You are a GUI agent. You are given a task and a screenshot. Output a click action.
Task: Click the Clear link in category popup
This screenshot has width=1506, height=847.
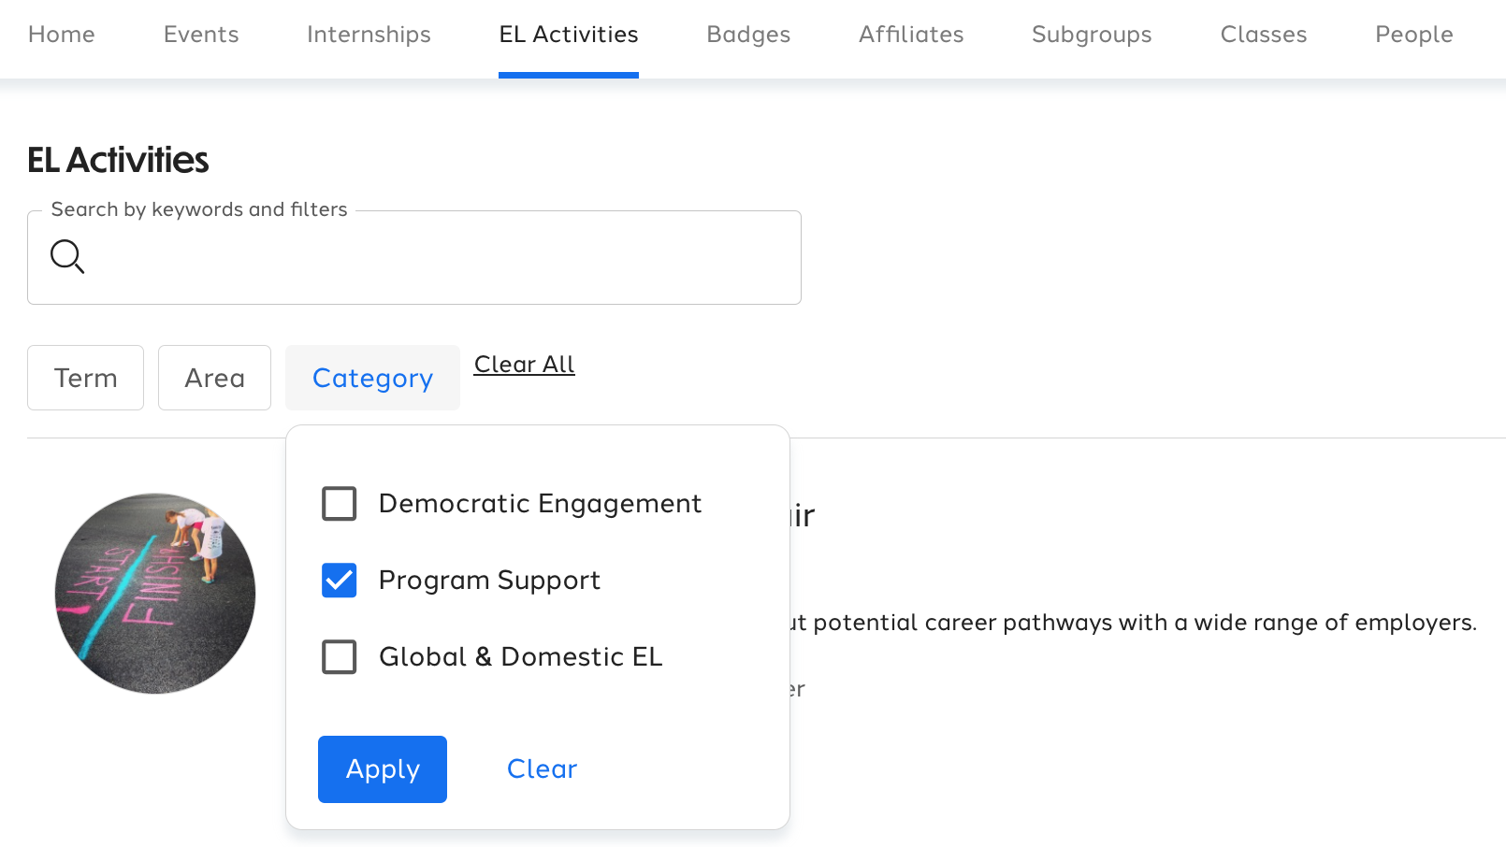click(542, 769)
